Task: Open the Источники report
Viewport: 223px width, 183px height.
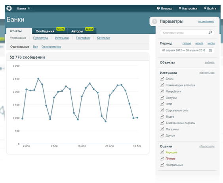Action: 62,38
